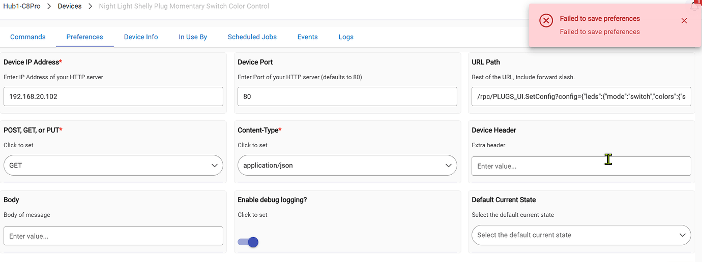Open the Events tab
Image resolution: width=702 pixels, height=262 pixels.
point(307,37)
